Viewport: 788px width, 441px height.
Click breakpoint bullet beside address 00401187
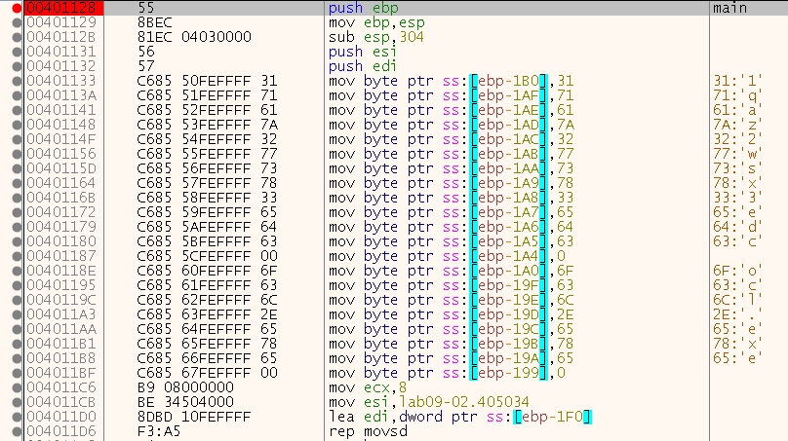tap(18, 255)
